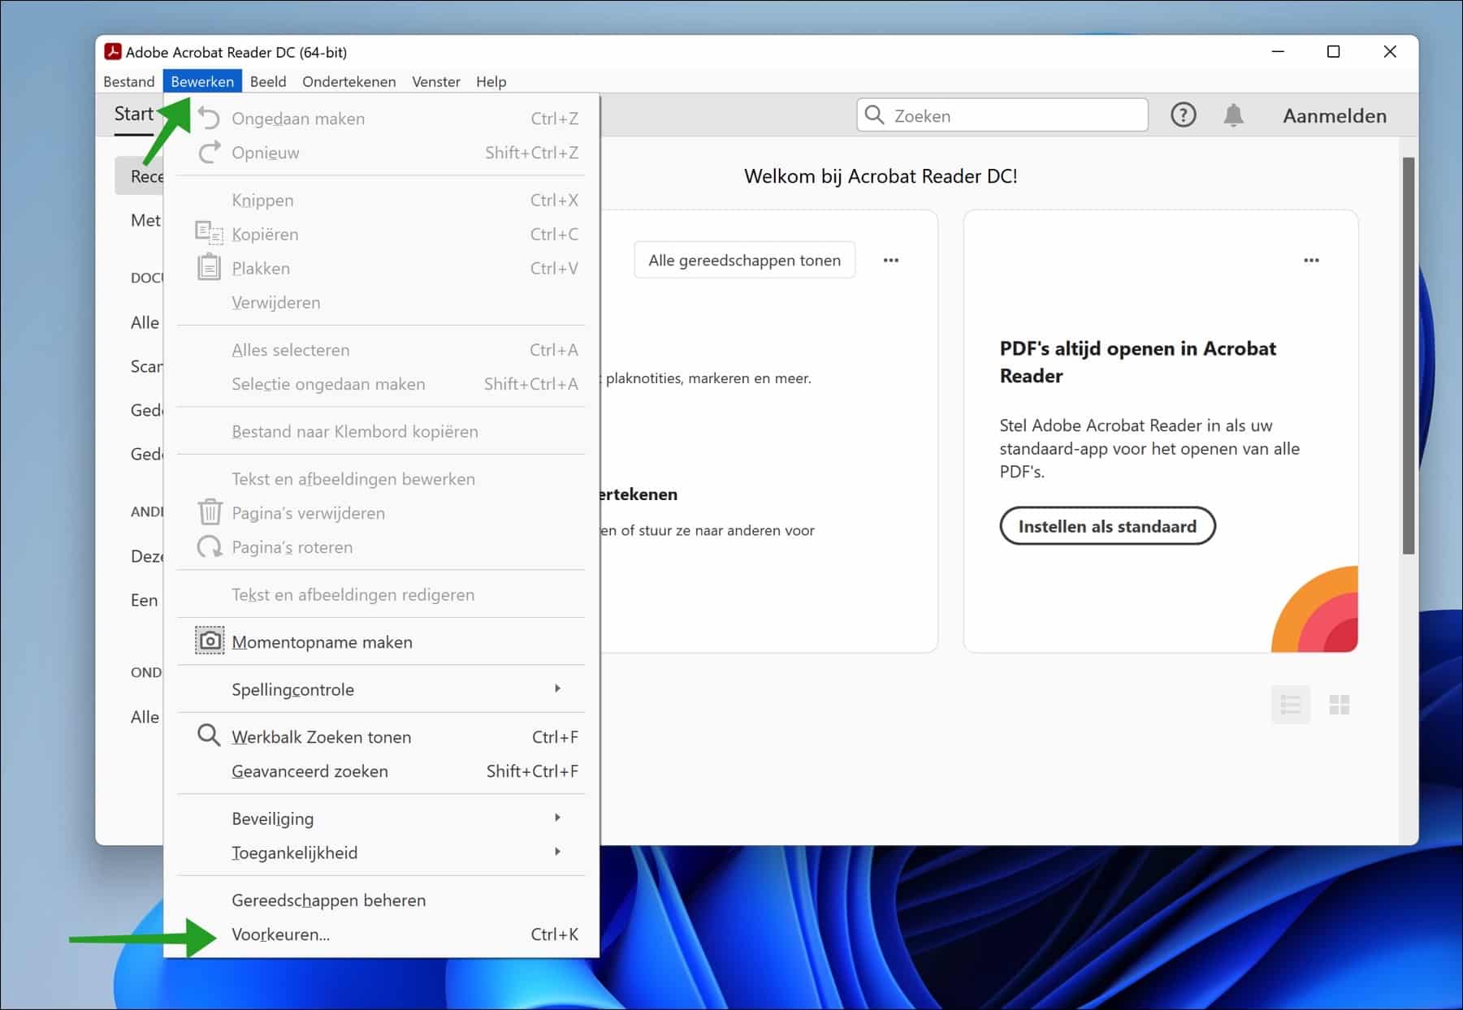Viewport: 1463px width, 1010px height.
Task: Open more options beside Alle gereedschappen tonen
Action: point(891,261)
